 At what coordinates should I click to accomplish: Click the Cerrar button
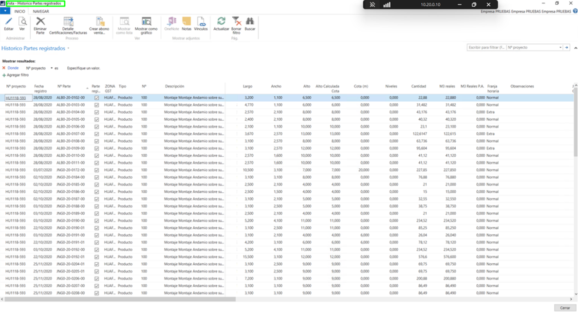tap(565, 308)
